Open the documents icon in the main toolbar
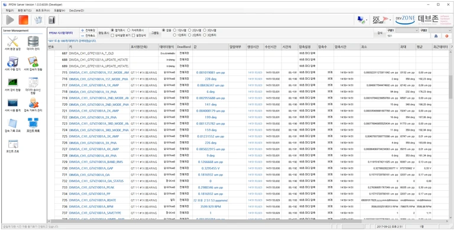The height and width of the screenshot is (231, 456). click(38, 19)
